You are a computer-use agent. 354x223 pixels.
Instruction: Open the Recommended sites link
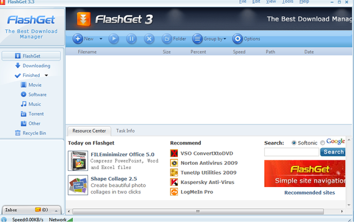tap(309, 193)
